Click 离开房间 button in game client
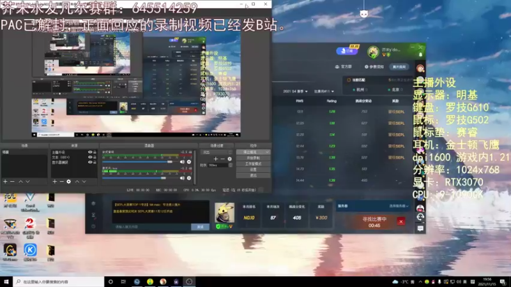The image size is (511, 287). click(399, 67)
